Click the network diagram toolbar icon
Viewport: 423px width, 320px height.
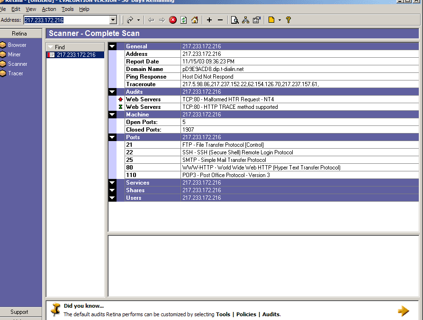pyautogui.click(x=245, y=20)
